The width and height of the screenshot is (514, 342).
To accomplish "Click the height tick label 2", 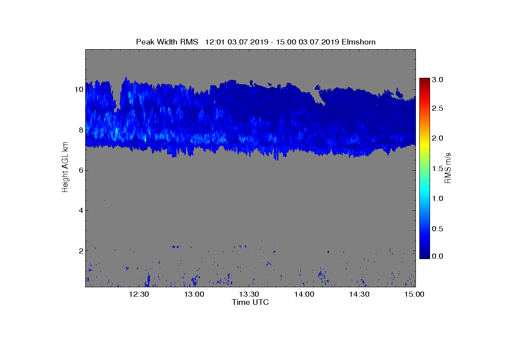I will click(x=80, y=251).
